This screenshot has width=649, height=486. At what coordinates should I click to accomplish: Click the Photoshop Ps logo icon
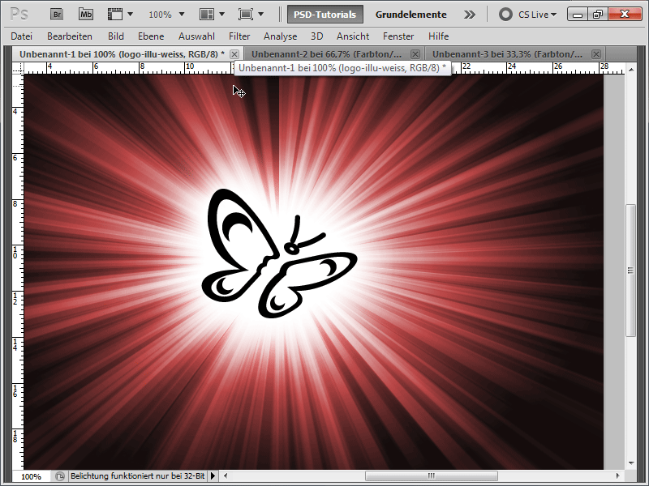click(19, 15)
